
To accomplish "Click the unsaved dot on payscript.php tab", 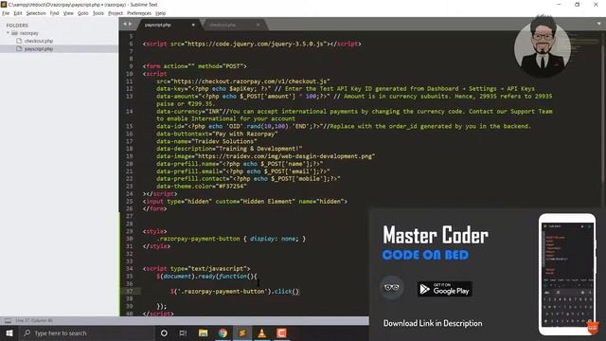I will pos(193,25).
